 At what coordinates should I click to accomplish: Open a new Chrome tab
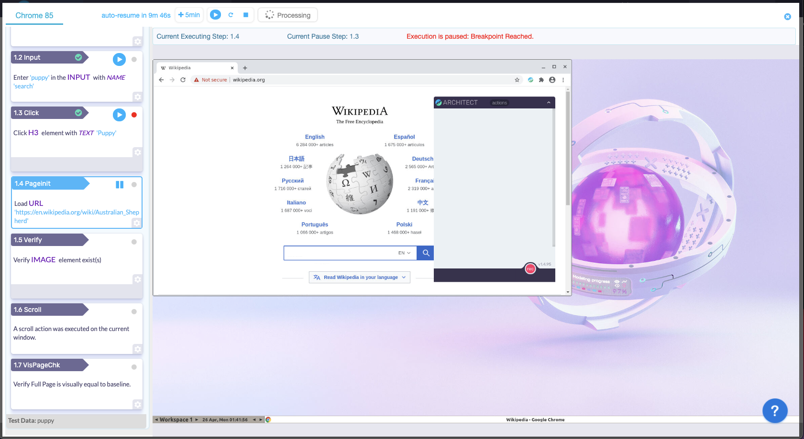pos(245,68)
